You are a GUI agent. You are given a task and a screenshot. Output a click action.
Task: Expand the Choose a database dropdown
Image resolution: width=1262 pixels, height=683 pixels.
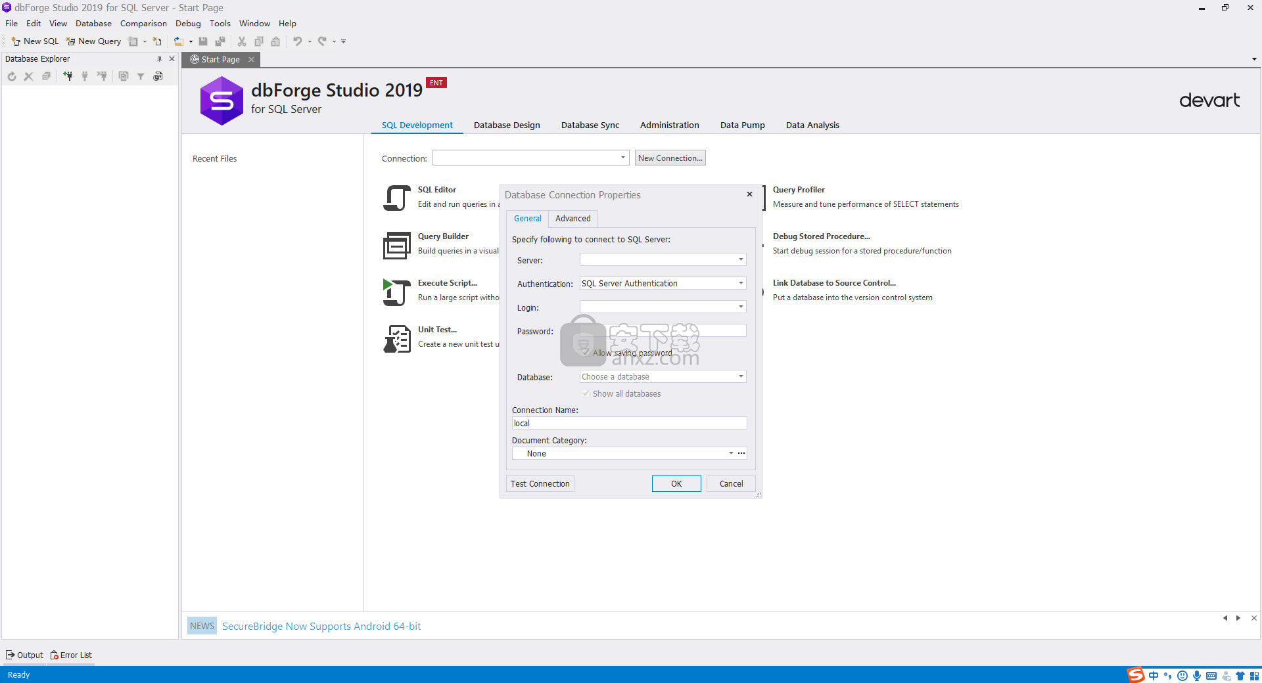click(x=741, y=376)
